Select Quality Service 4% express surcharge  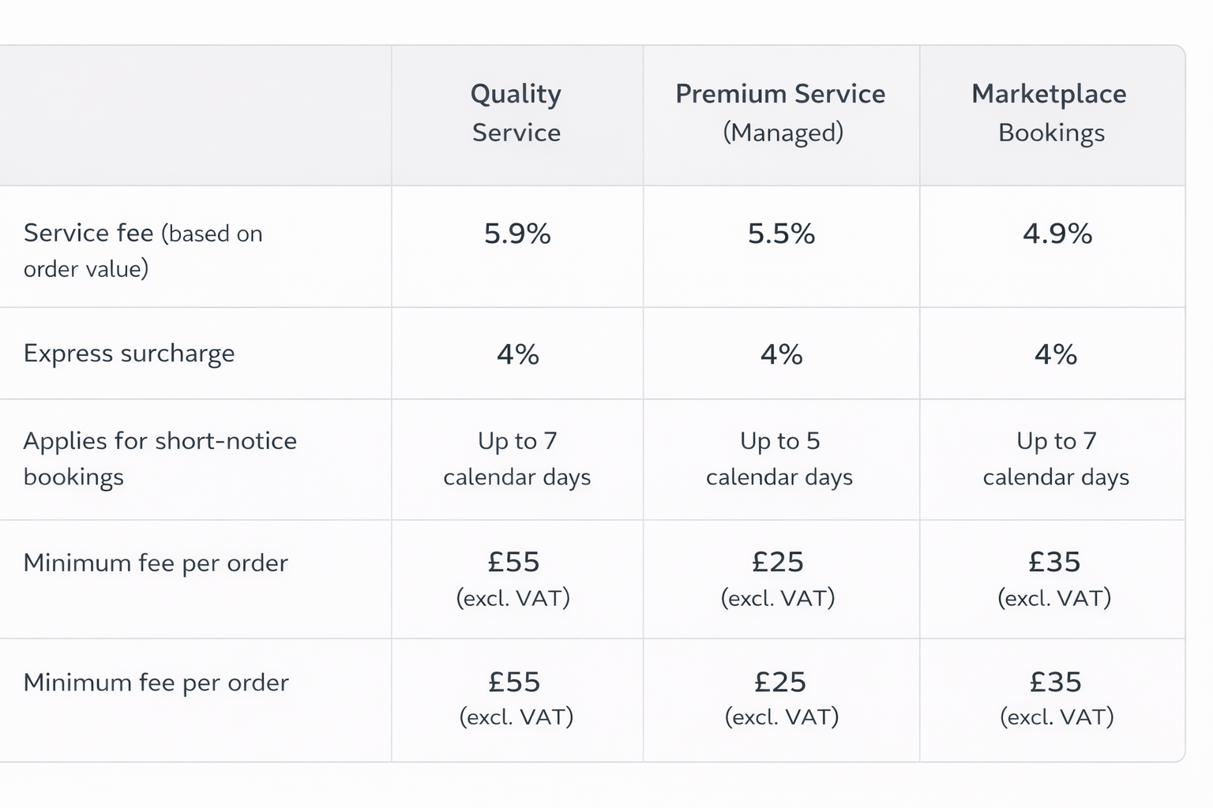[x=517, y=354]
